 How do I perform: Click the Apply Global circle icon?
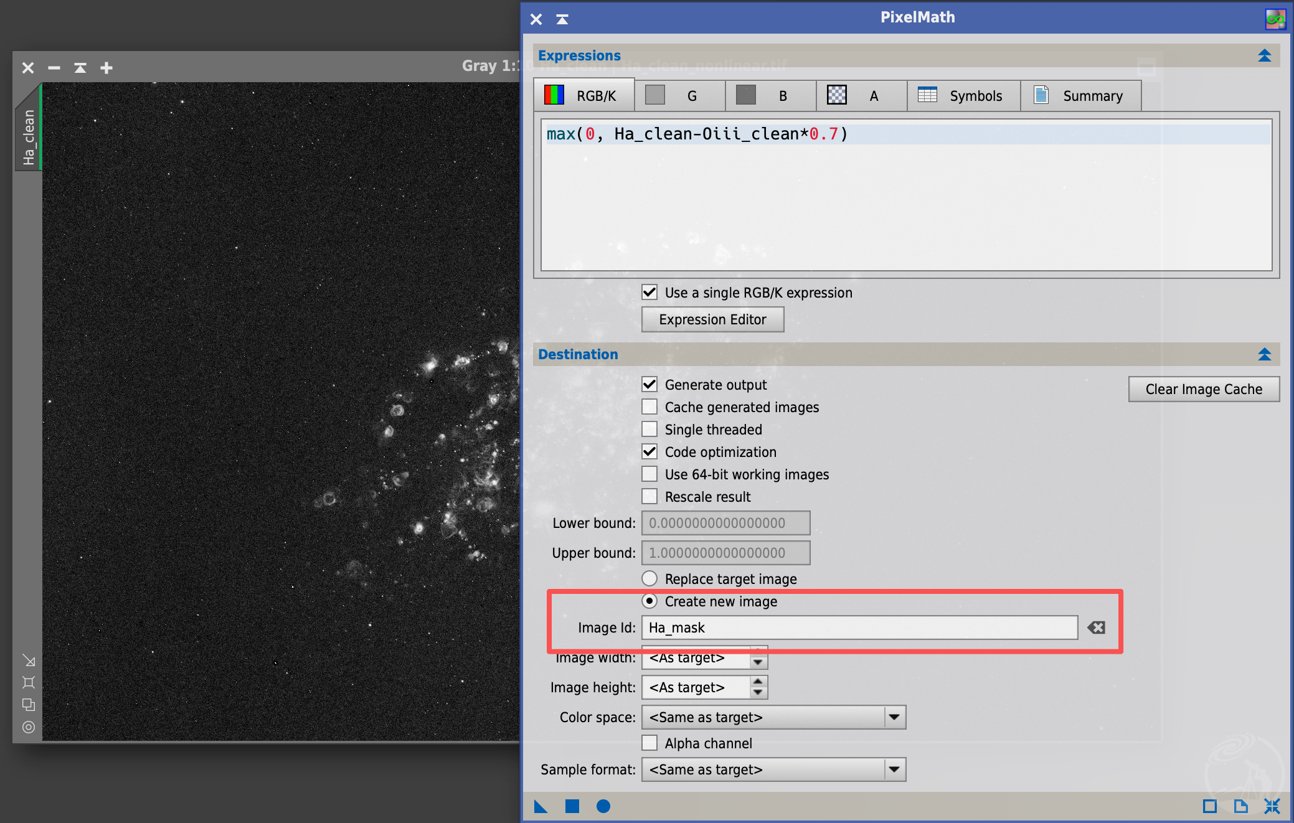603,807
